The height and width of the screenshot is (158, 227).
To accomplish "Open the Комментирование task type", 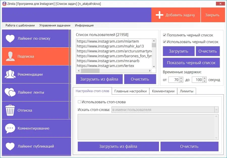I will click(37, 128).
